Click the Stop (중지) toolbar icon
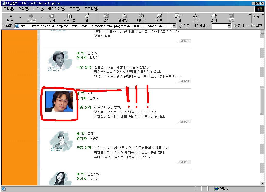 pyautogui.click(x=52, y=17)
